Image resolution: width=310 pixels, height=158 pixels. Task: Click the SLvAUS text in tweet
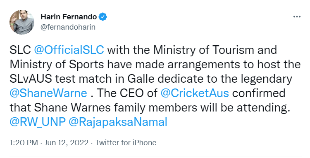tap(31, 79)
